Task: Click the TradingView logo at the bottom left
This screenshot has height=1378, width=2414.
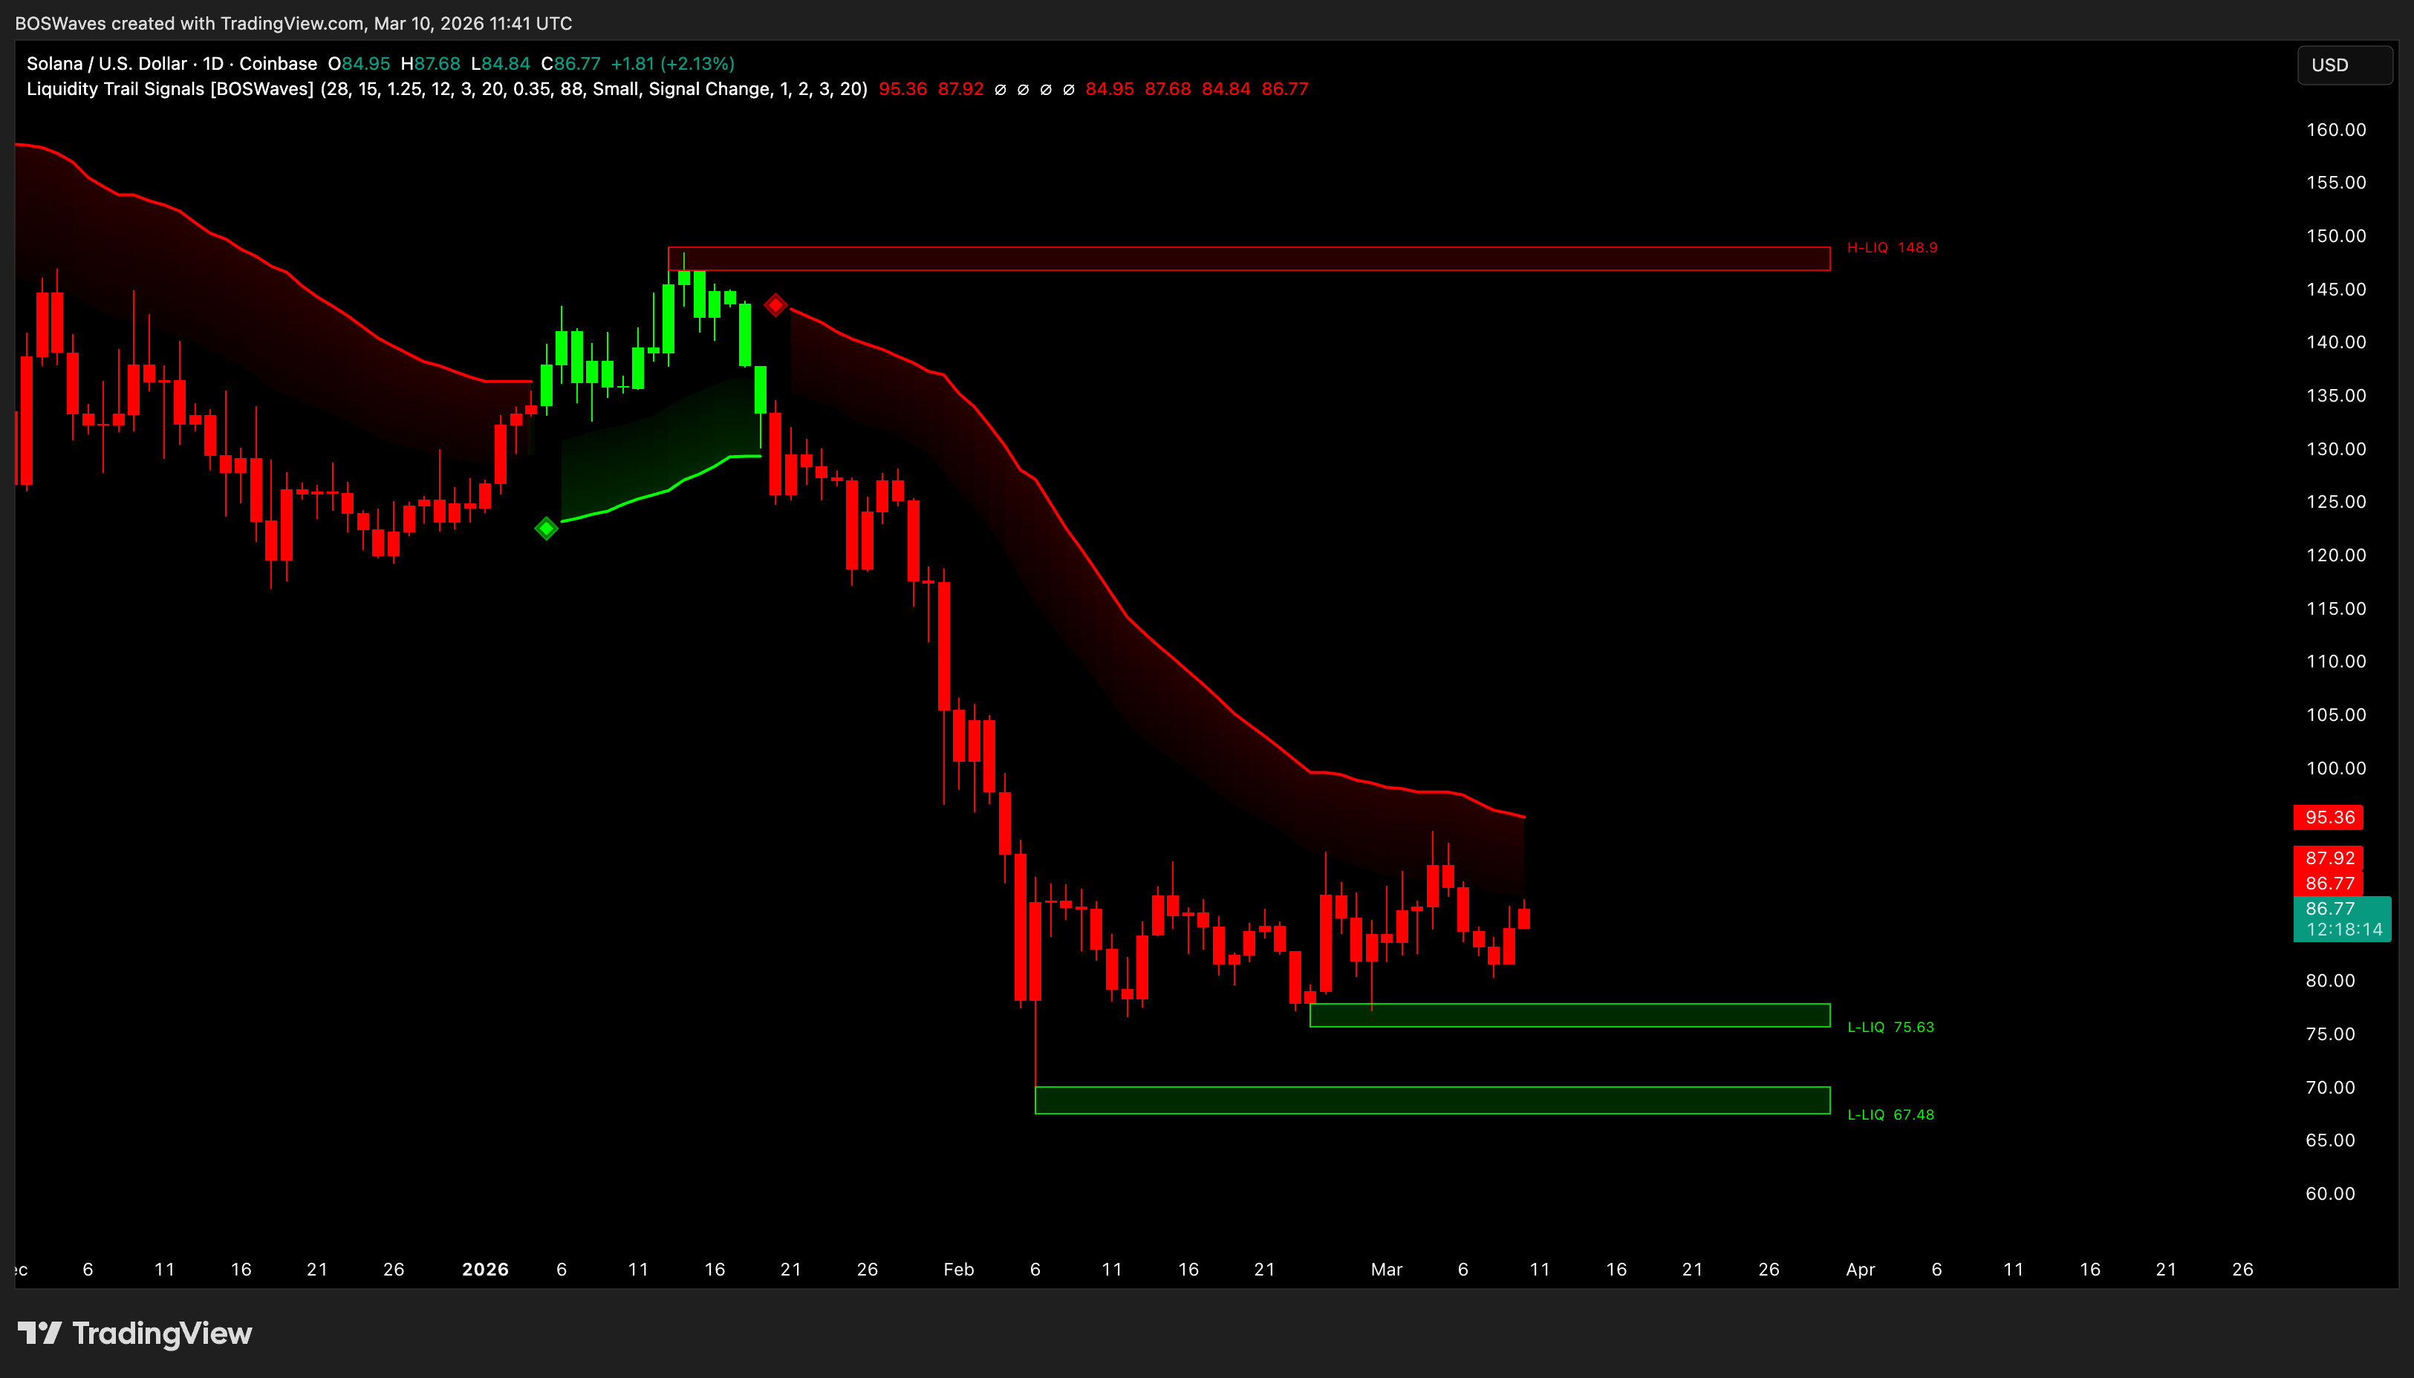Action: click(x=135, y=1333)
